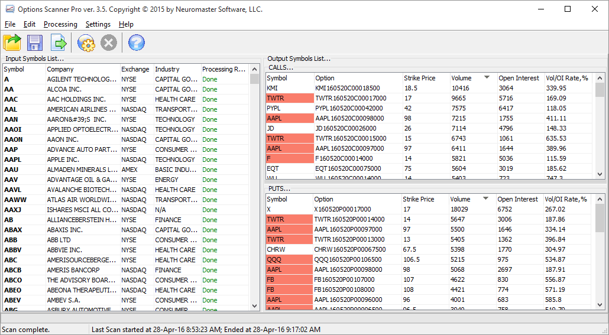Screen dimensions: 609x335
Task: Select CHRW160520P00067500 put row
Action: [x=430, y=249]
